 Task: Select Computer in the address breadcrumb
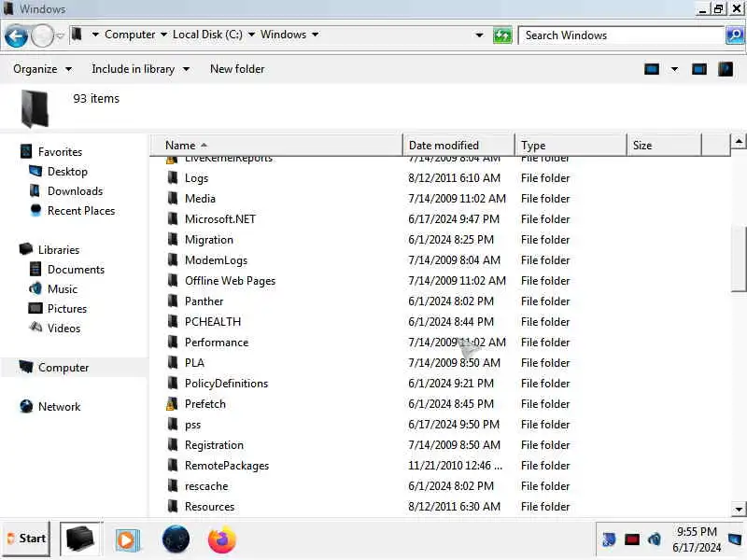[130, 35]
